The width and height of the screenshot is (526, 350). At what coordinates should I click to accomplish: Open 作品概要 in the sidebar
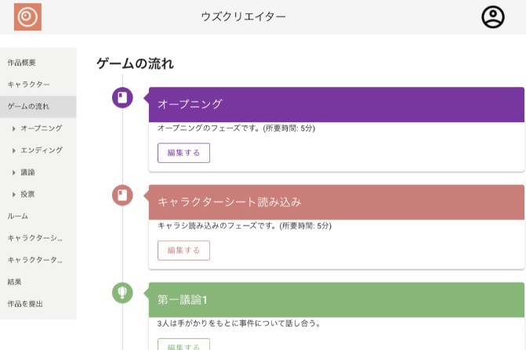pyautogui.click(x=22, y=62)
